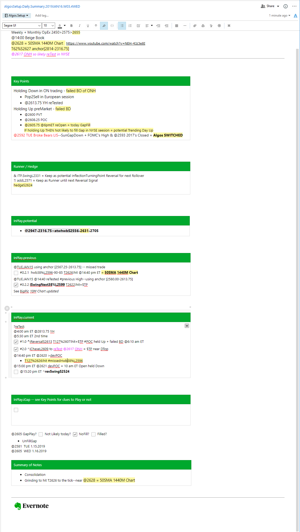The height and width of the screenshot is (532, 300).
Task: Click the blue formatting A icon
Action: pyautogui.click(x=296, y=16)
